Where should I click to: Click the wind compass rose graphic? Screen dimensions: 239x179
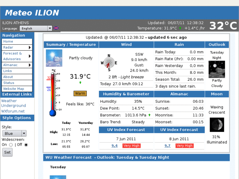coord(109,63)
